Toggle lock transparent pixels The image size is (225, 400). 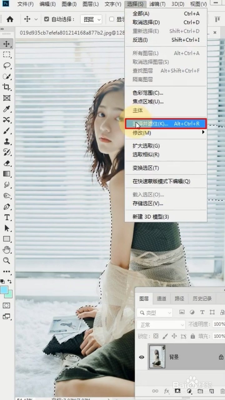[156, 336]
